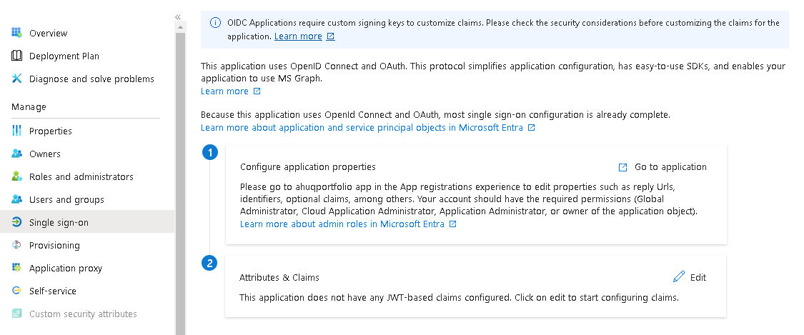Click the Application proxy icon

pos(16,267)
